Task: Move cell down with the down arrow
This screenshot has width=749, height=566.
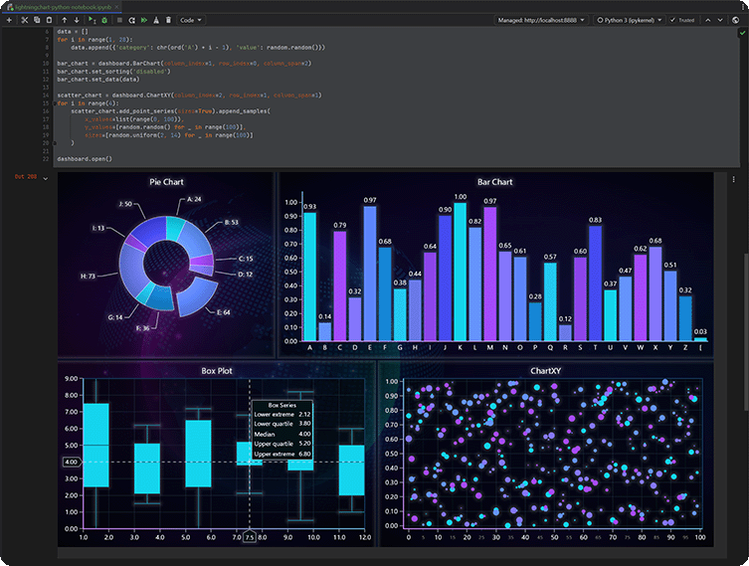Action: [77, 20]
